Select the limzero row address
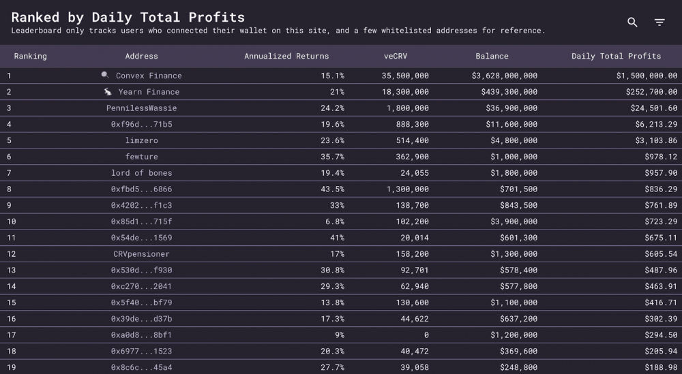The width and height of the screenshot is (682, 374). pyautogui.click(x=141, y=140)
